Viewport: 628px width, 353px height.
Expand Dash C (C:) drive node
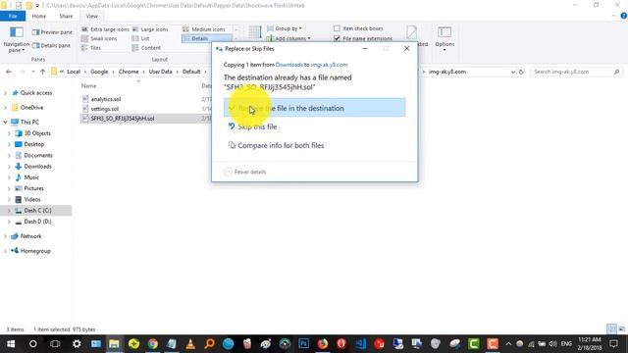click(9, 211)
